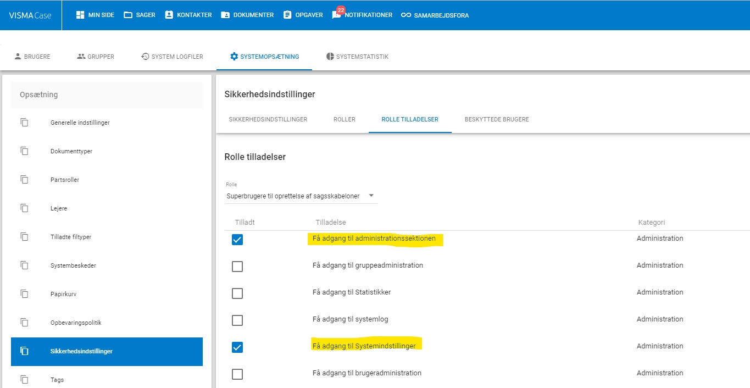Check the systemlog permission checkbox
Image resolution: width=750 pixels, height=388 pixels.
[x=237, y=320]
